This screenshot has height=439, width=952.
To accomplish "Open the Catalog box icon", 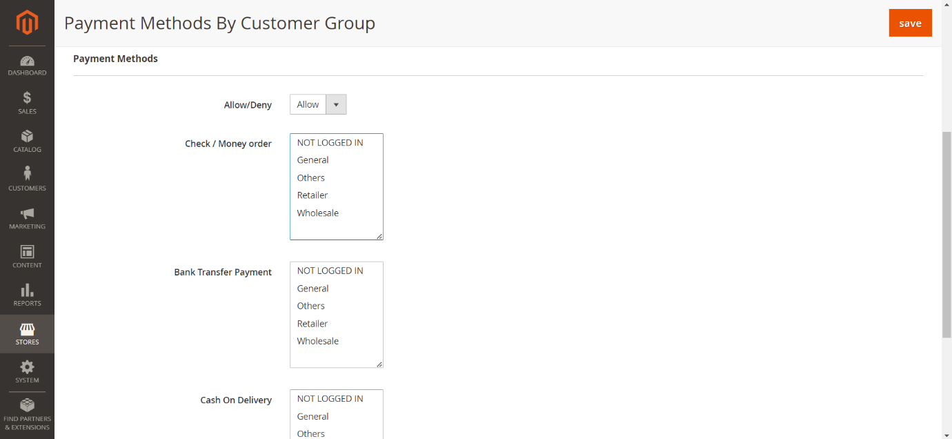I will (x=27, y=136).
